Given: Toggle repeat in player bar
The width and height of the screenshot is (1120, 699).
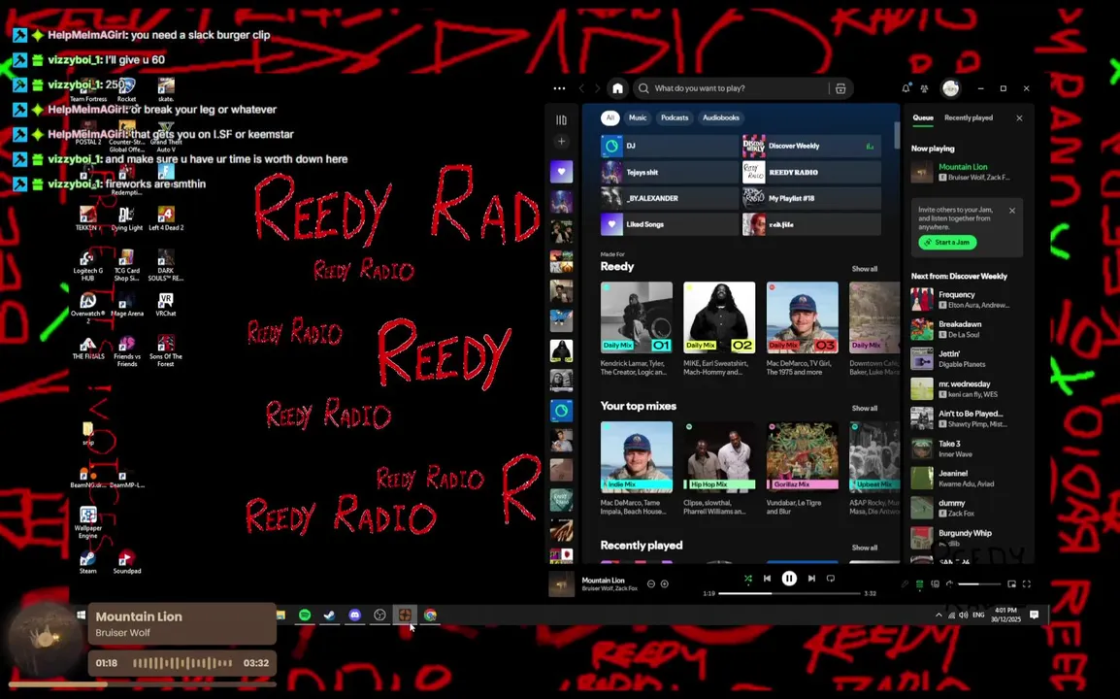Looking at the screenshot, I should (x=831, y=579).
